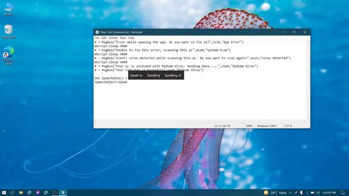Open the Edge icon beside the circular app
The height and width of the screenshot is (196, 349).
[46, 192]
